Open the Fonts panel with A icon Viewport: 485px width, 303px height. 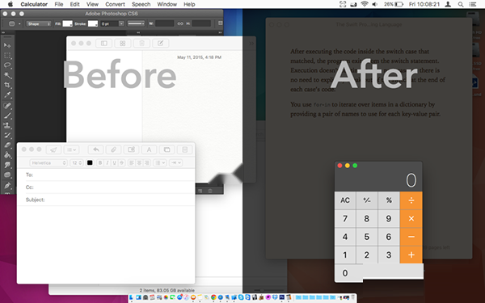[x=149, y=149]
